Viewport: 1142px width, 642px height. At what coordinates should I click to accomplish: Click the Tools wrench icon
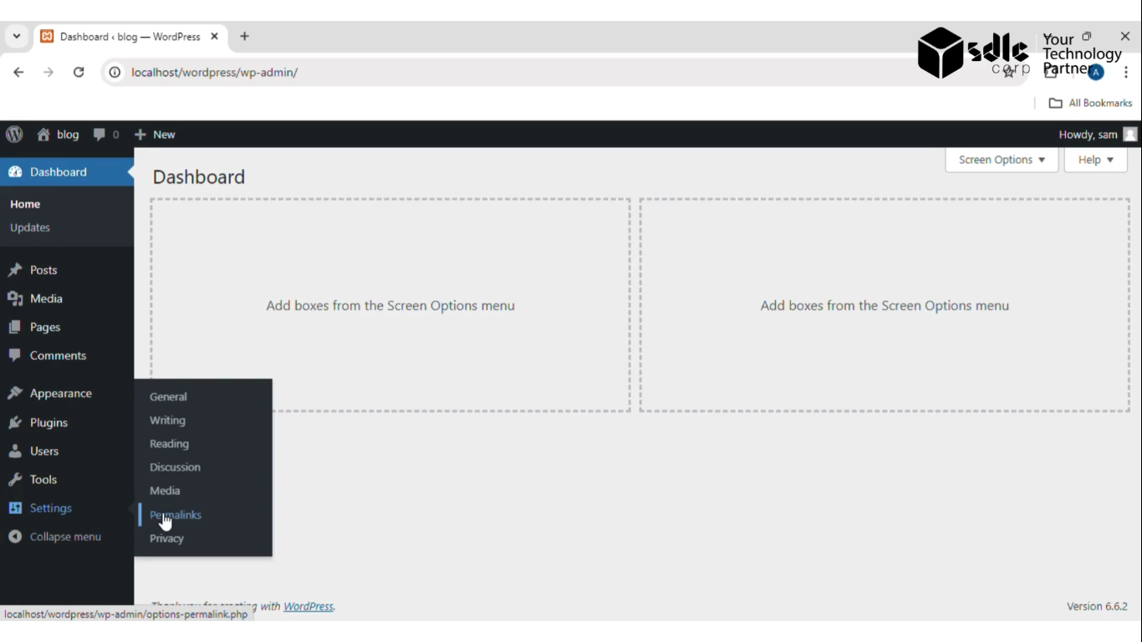coord(15,480)
